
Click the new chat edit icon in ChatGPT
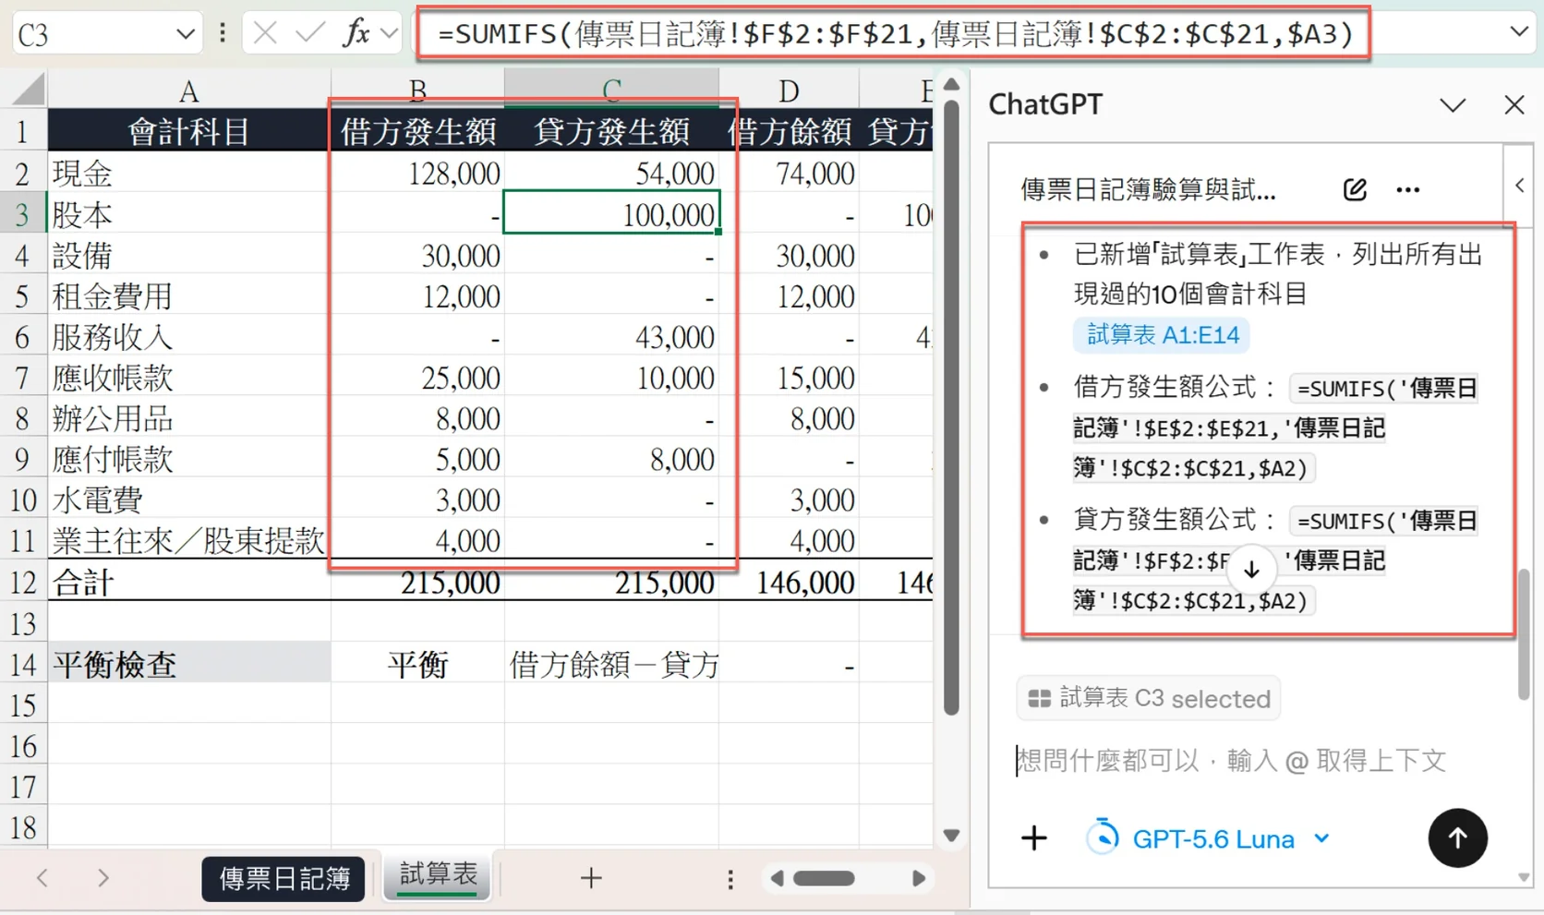pyautogui.click(x=1355, y=189)
